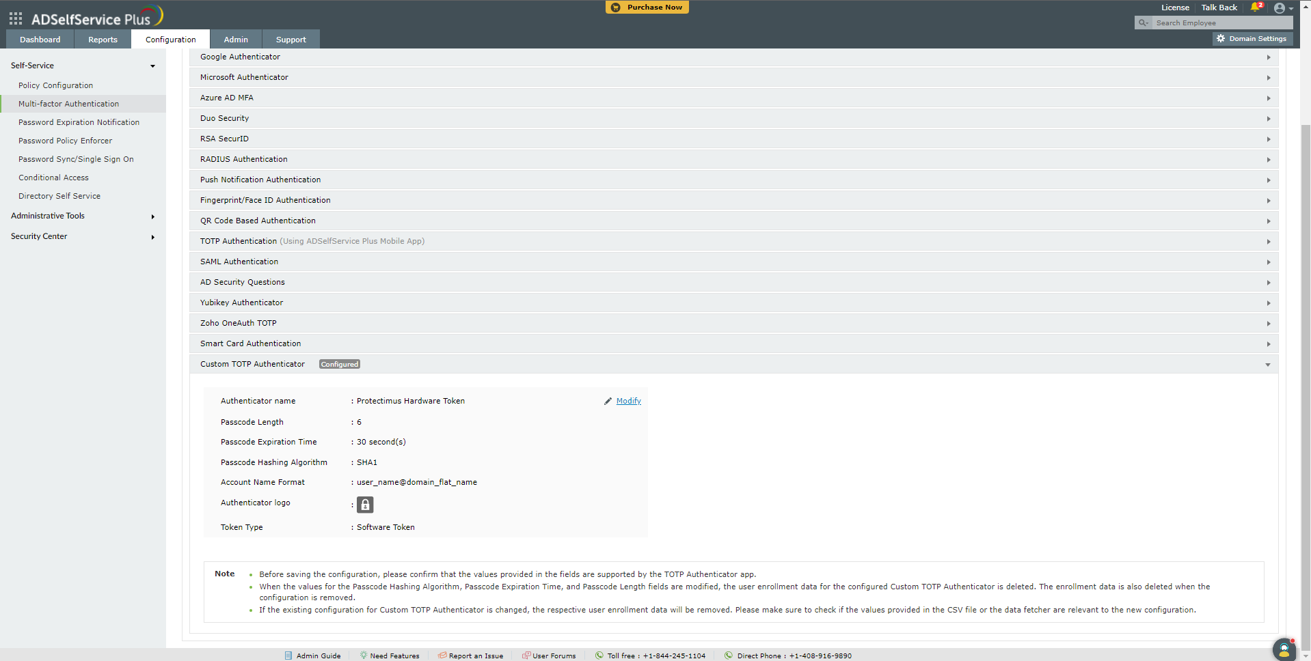1311x661 pixels.
Task: Click the Domain Settings button
Action: pos(1252,39)
